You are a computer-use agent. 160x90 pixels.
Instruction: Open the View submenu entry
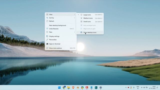click(x=61, y=14)
